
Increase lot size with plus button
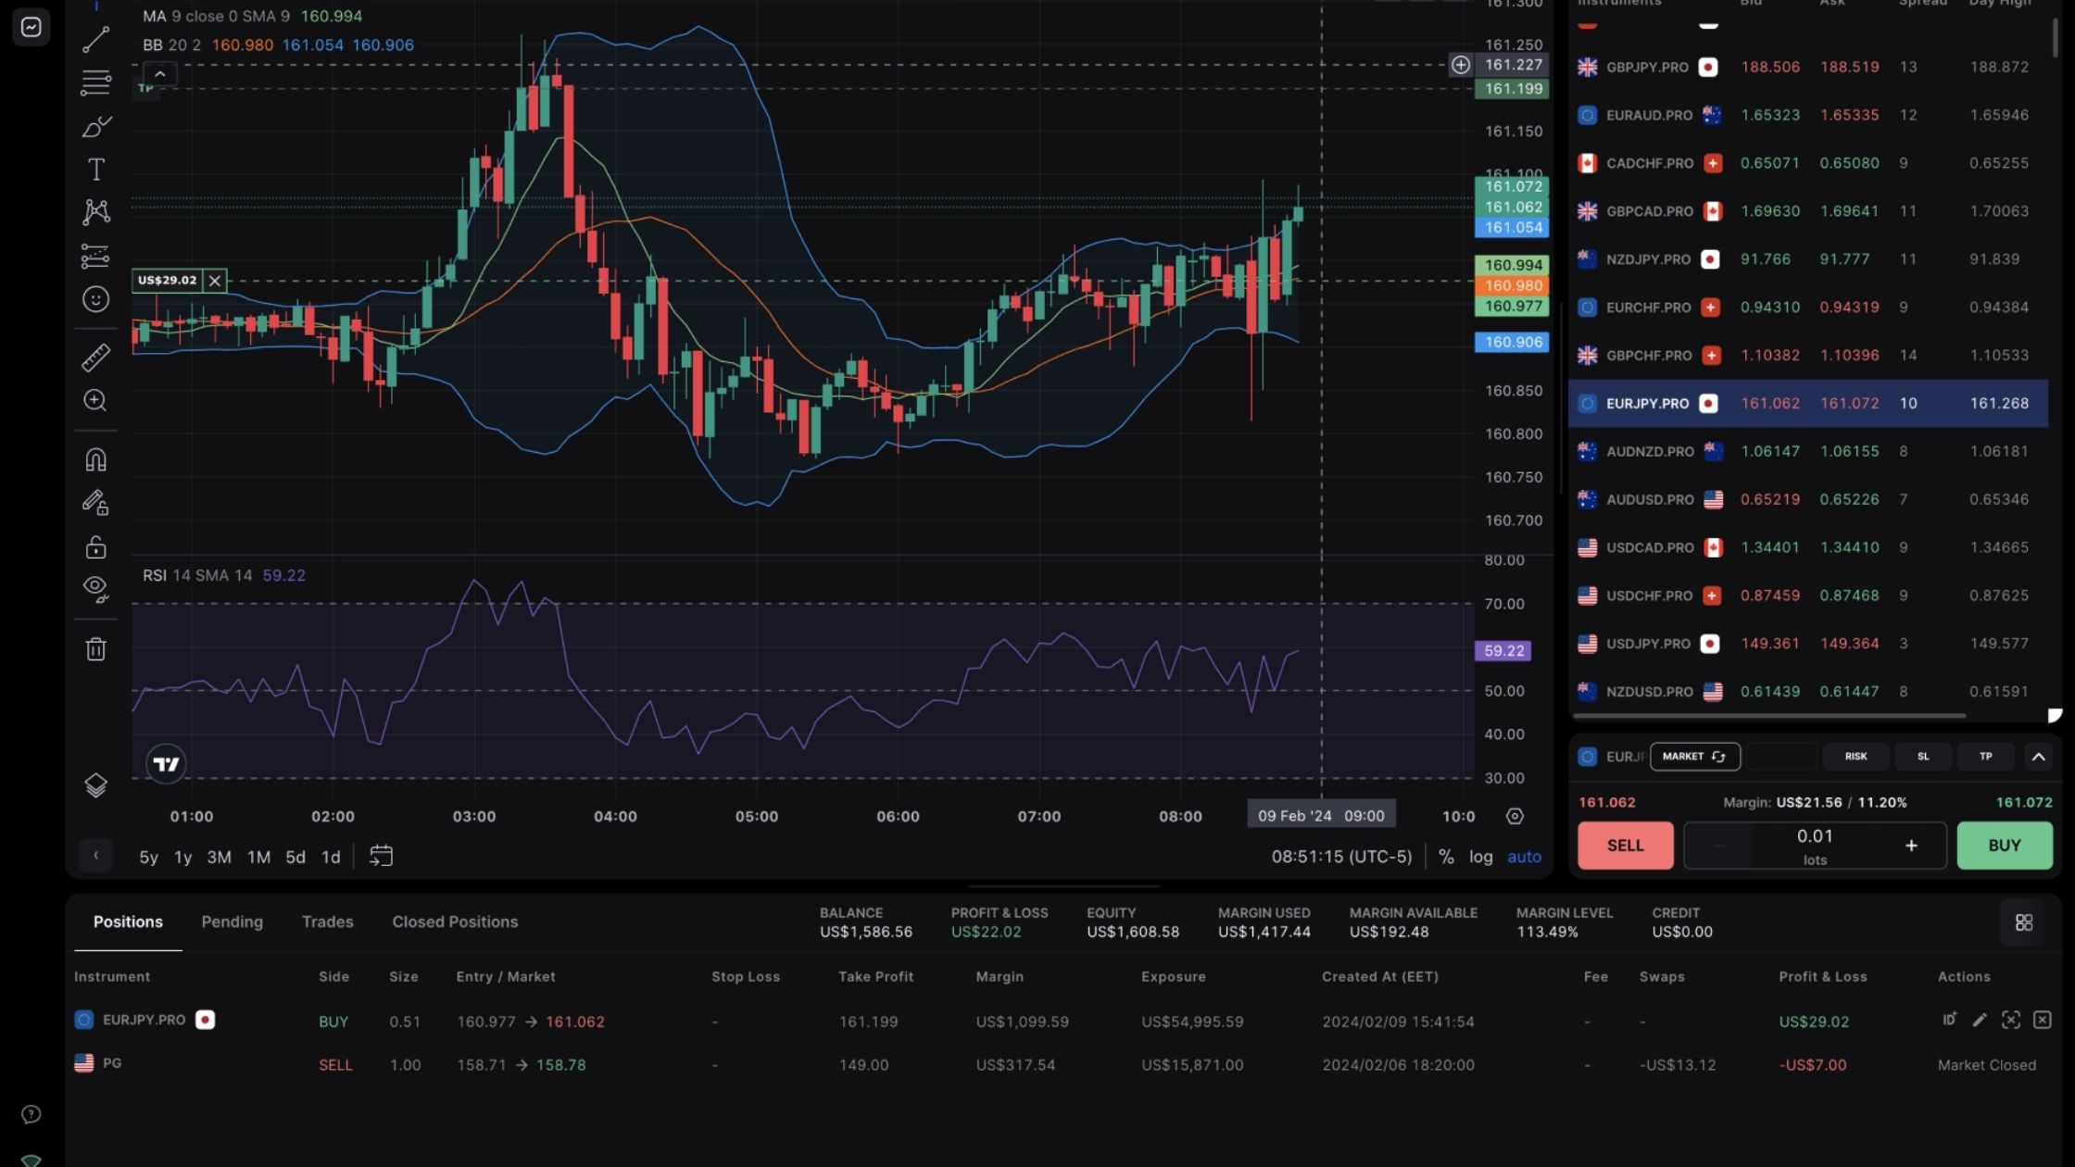coord(1911,845)
